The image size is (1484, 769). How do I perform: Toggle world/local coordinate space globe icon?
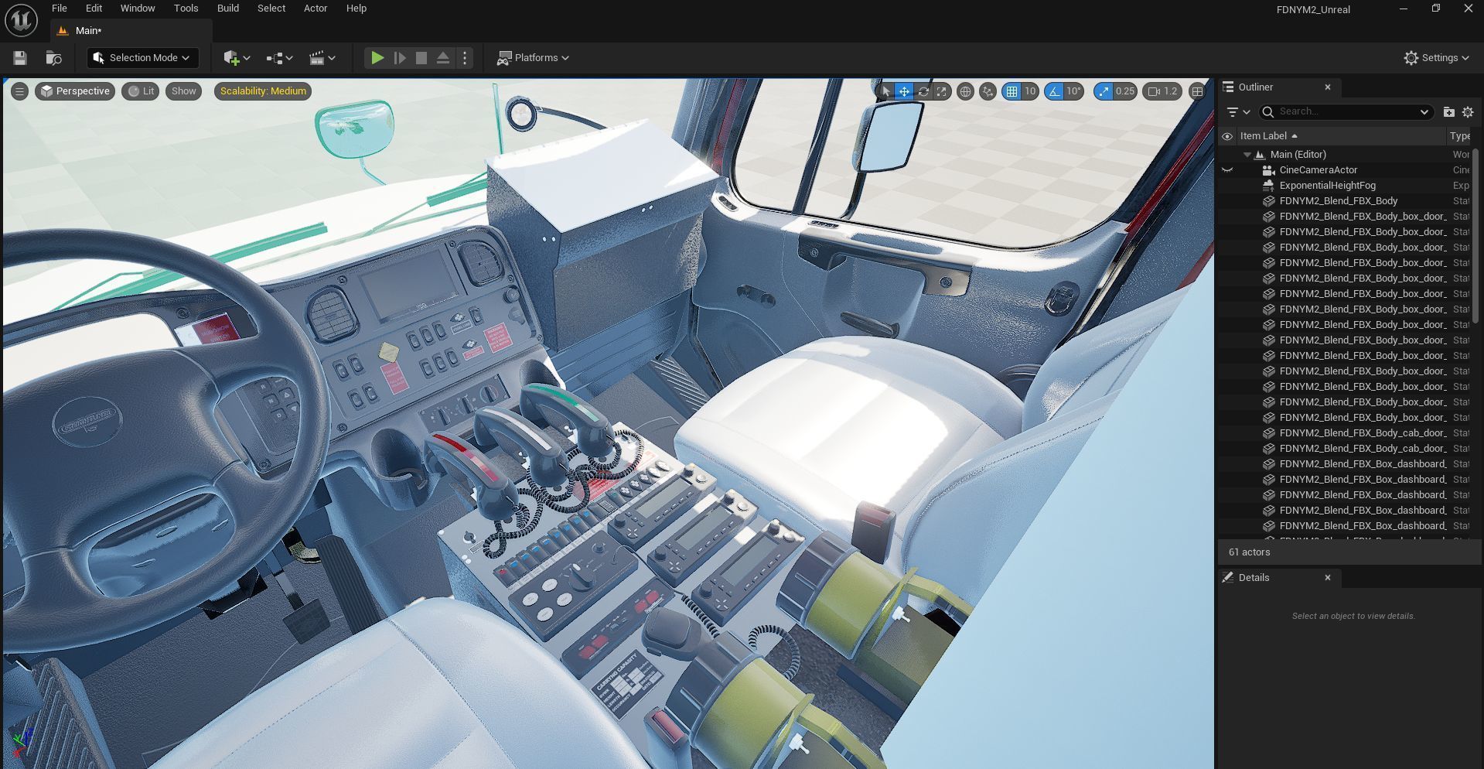965,91
